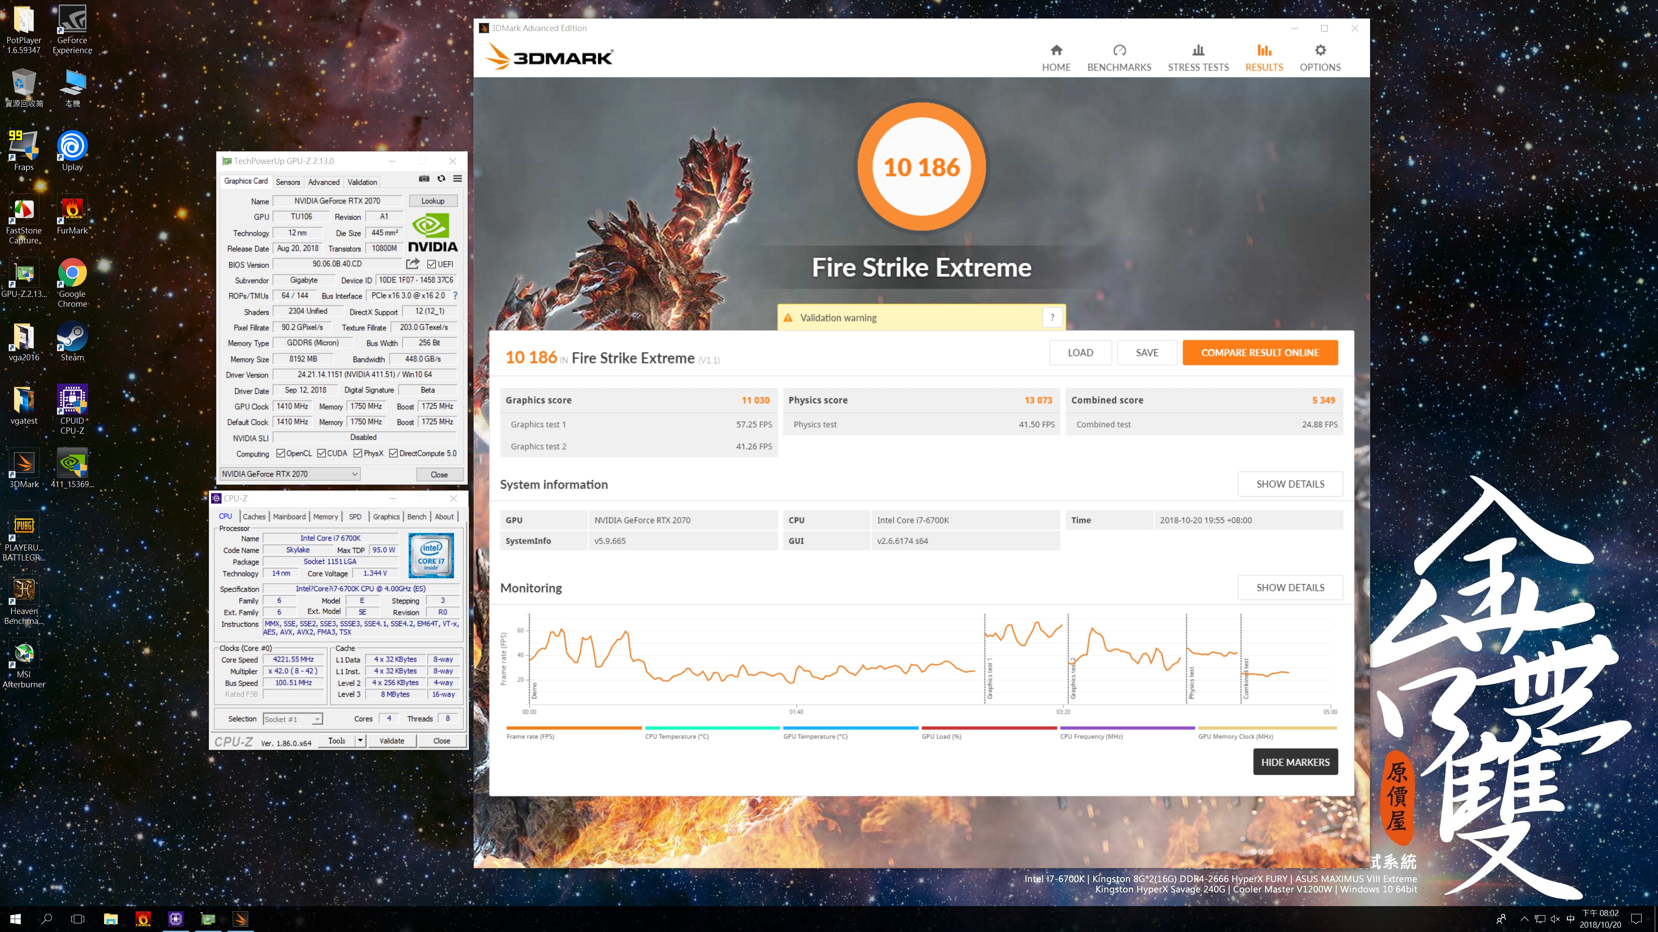Click LOAD button in 3DMark
This screenshot has width=1658, height=932.
(1080, 353)
